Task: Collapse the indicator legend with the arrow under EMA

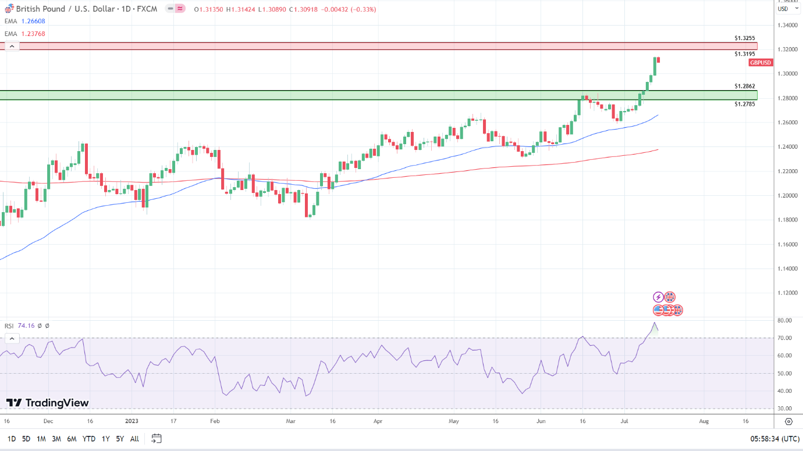Action: 12,46
